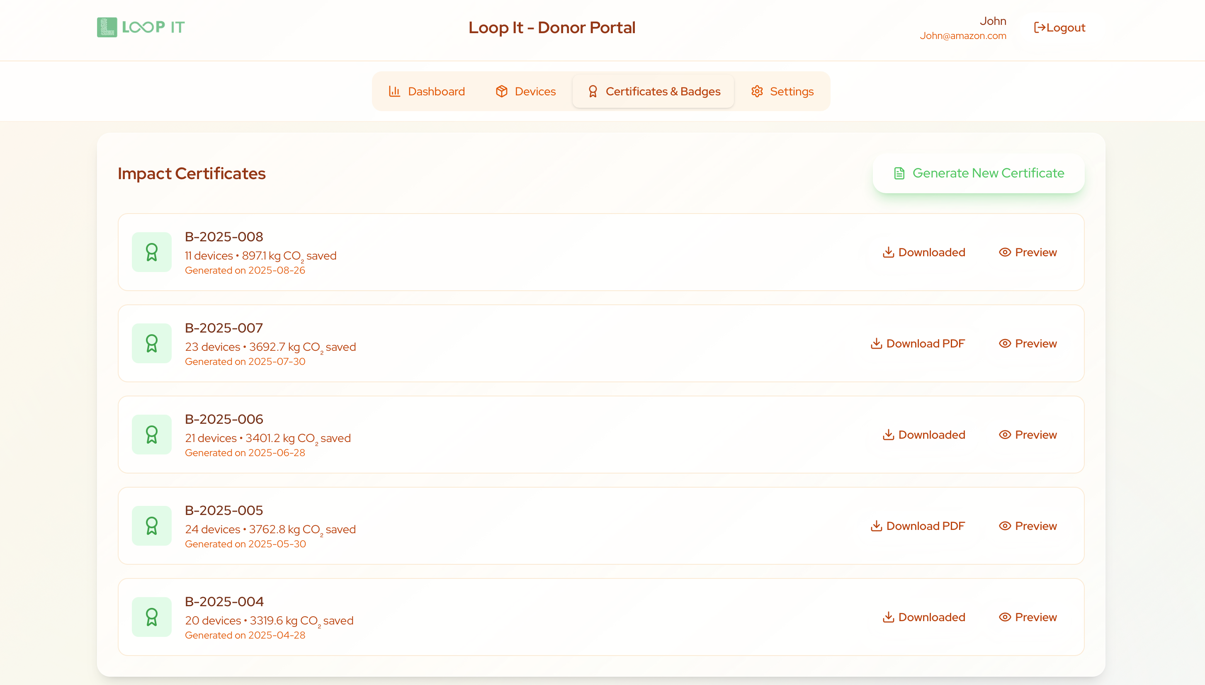Click the Loop It logo icon
The width and height of the screenshot is (1205, 685).
point(107,27)
